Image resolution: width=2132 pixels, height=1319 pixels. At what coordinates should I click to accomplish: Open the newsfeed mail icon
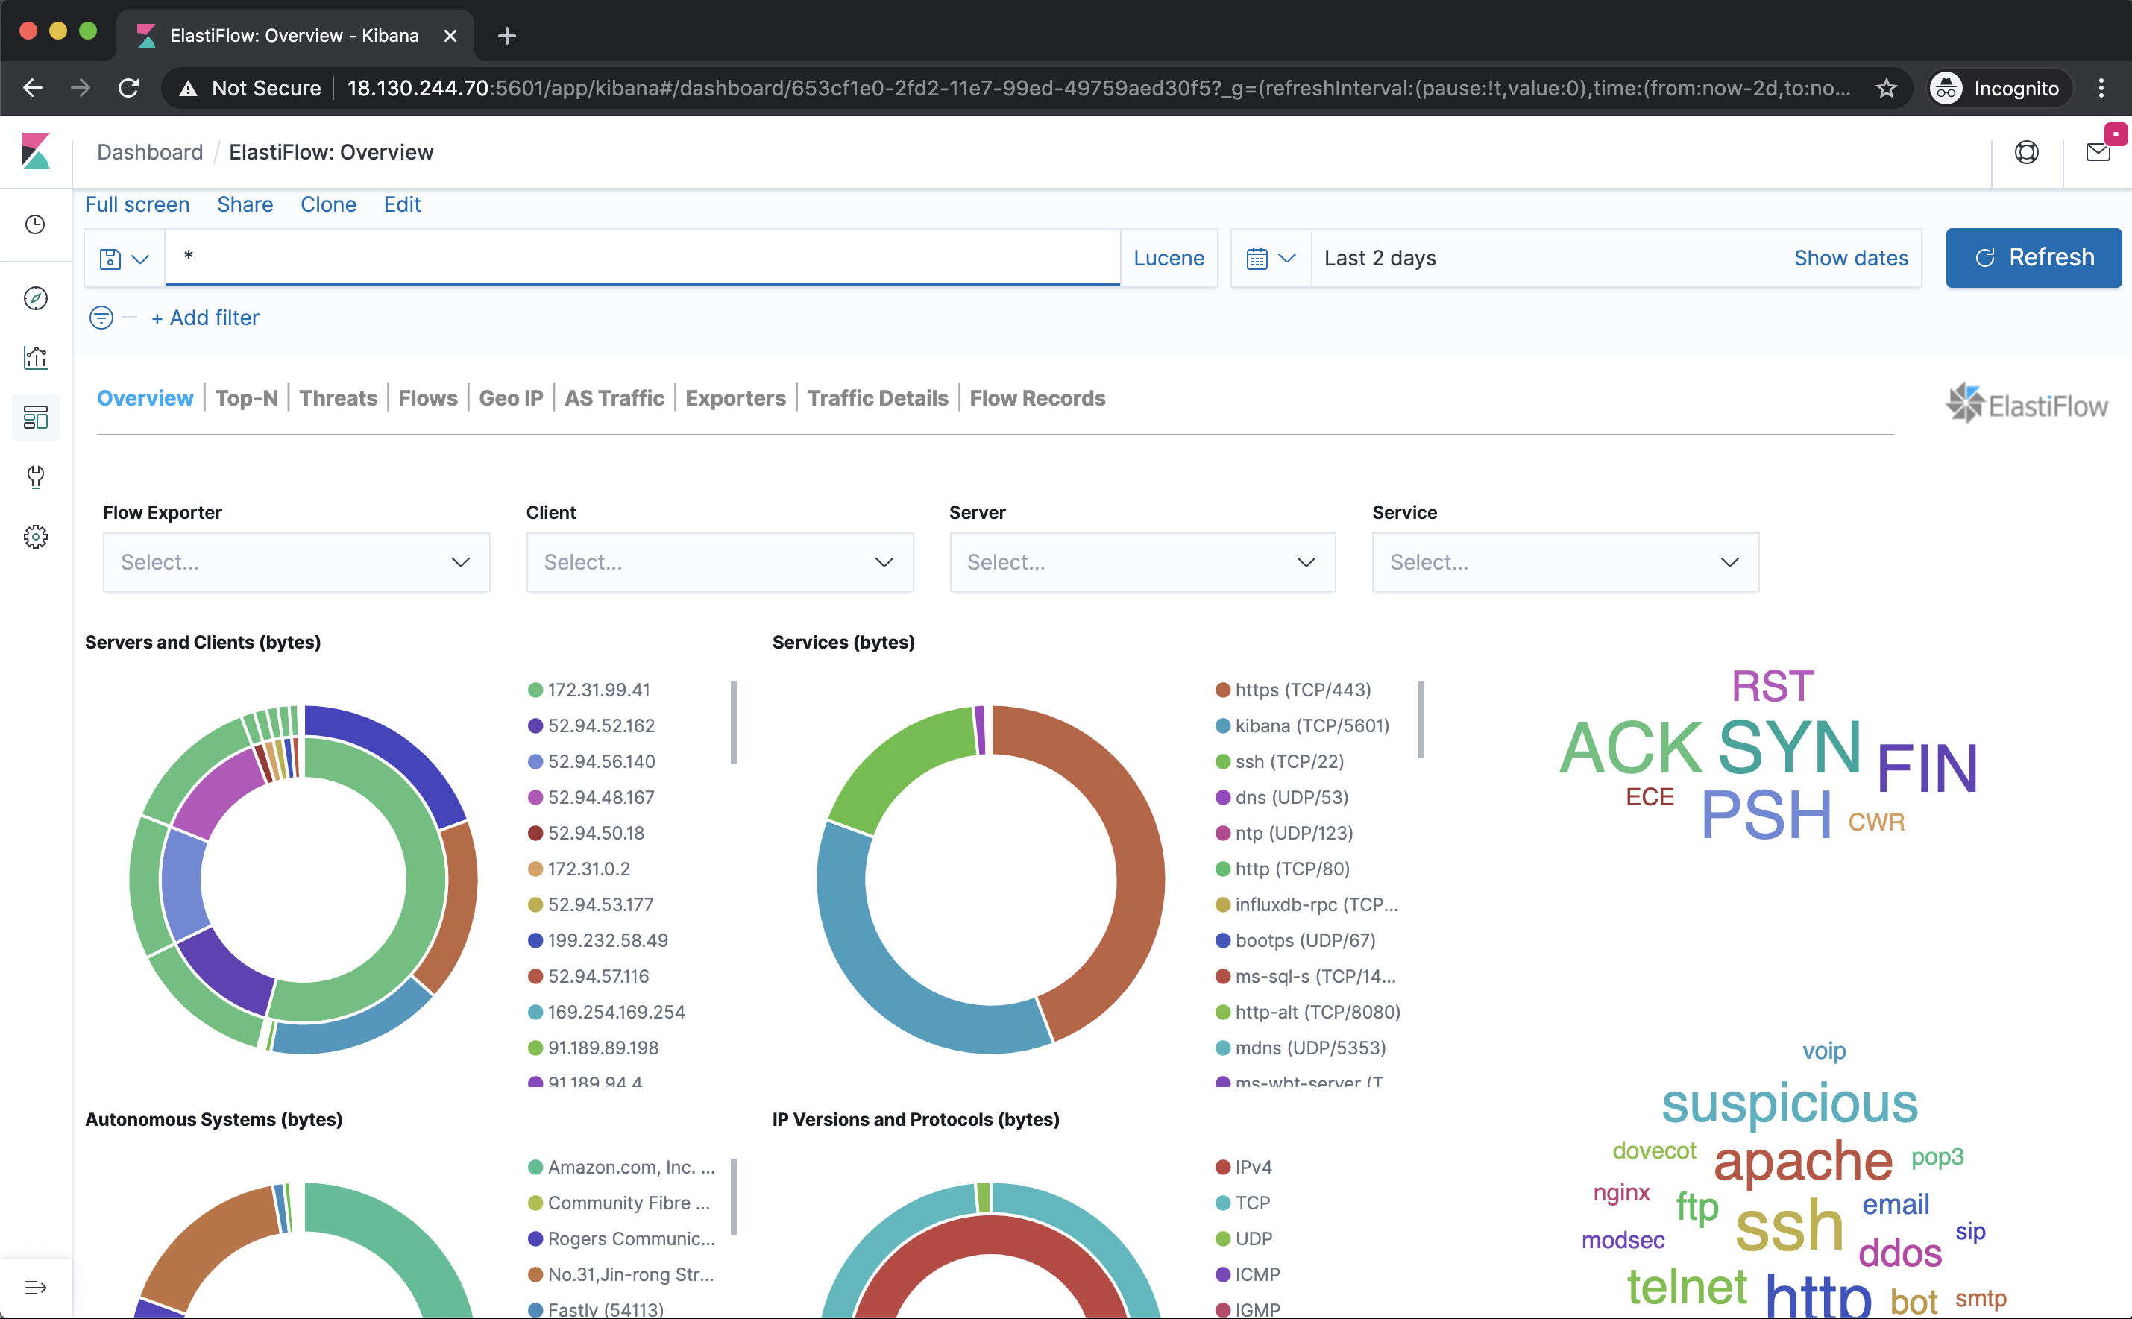pos(2097,153)
